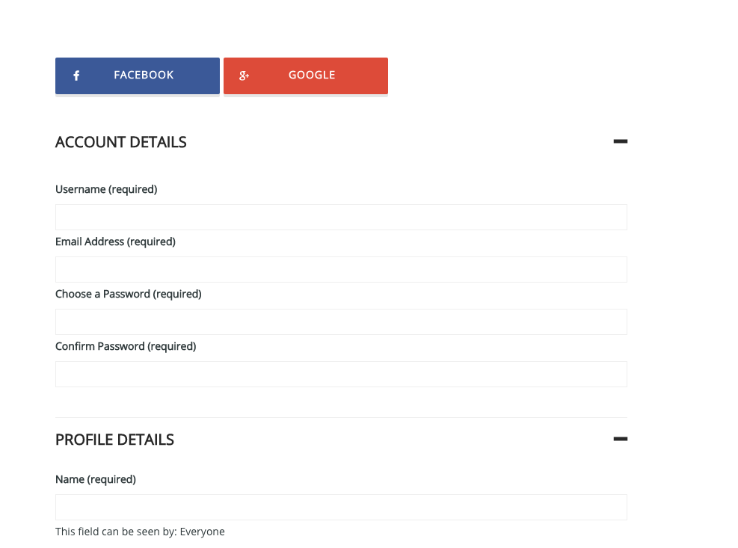
Task: Click the Profile Details heading
Action: 114,440
